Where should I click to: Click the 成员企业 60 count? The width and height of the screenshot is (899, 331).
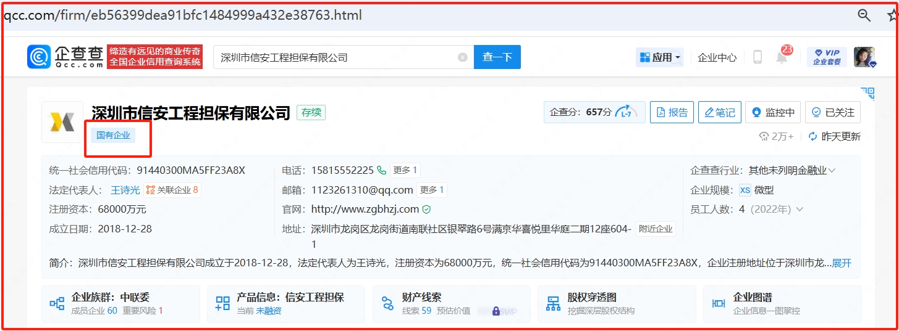coord(94,311)
